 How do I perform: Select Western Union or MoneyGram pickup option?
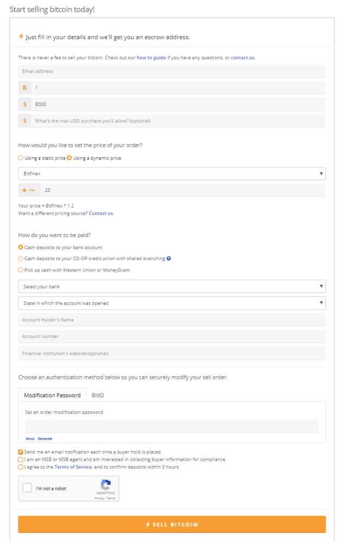click(x=21, y=269)
